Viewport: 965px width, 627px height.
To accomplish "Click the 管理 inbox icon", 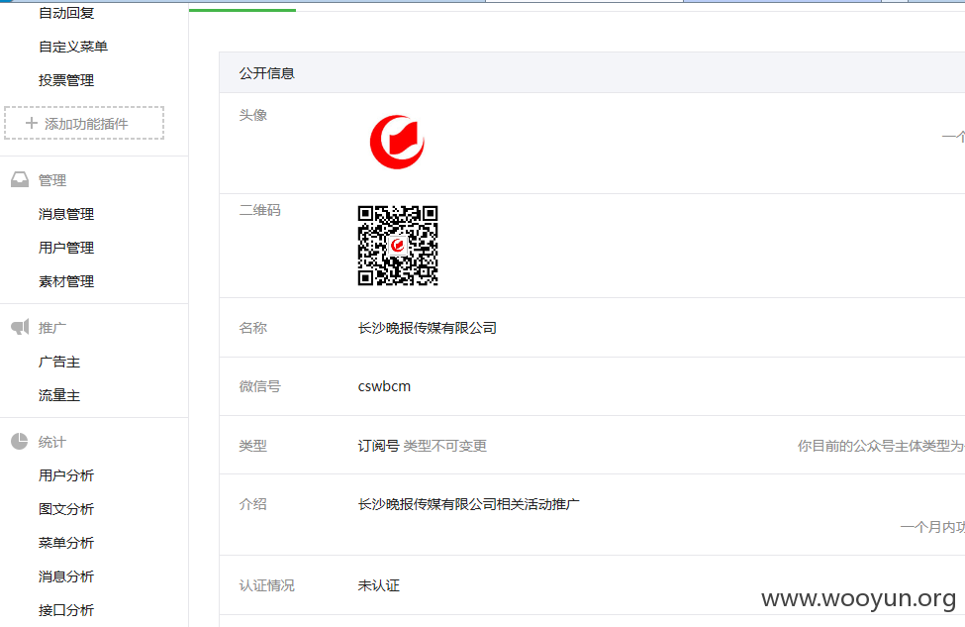I will [x=20, y=180].
